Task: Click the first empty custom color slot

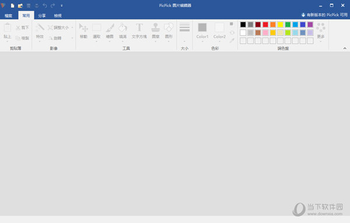Action: [243, 41]
